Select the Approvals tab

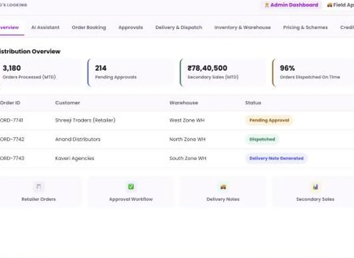(x=131, y=27)
